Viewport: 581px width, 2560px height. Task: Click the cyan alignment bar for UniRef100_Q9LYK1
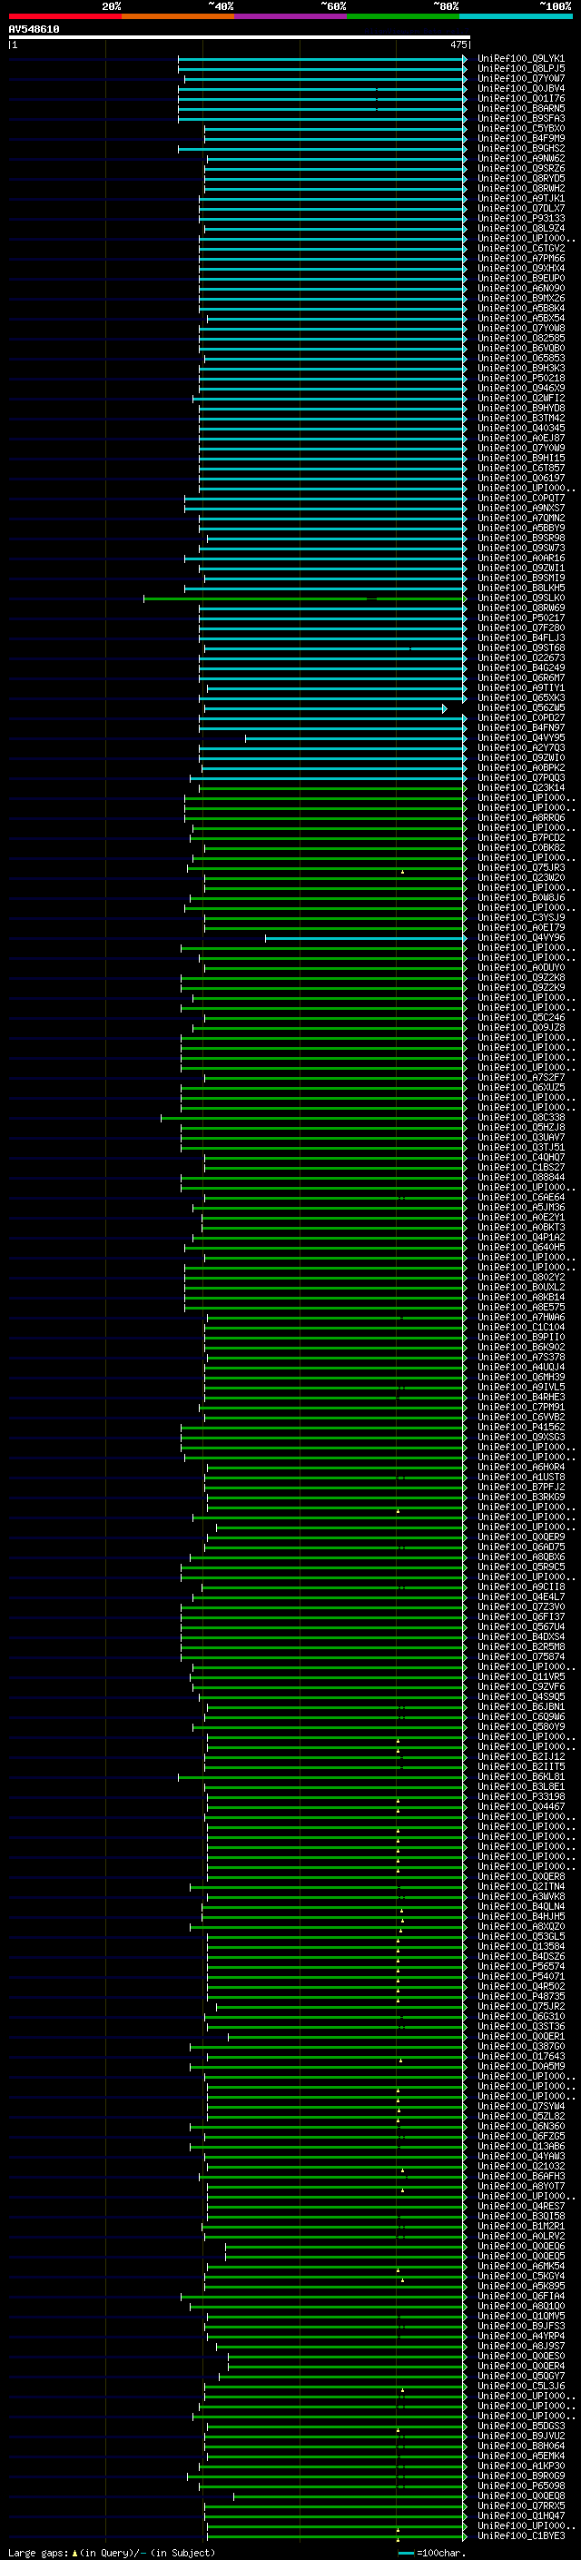coord(321,60)
